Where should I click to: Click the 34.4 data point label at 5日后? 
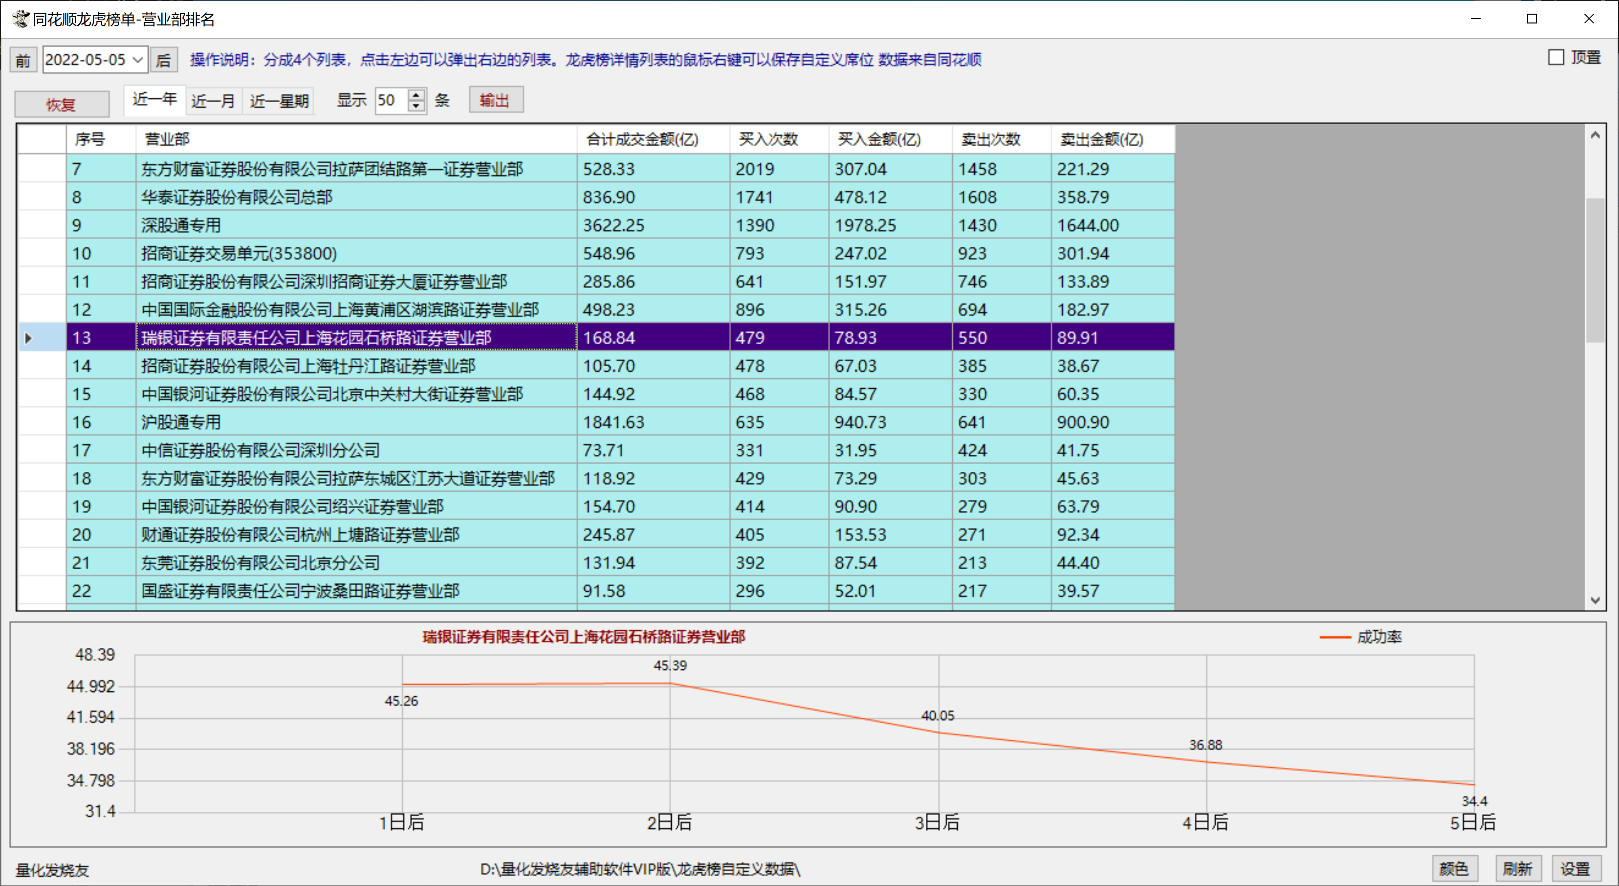pyautogui.click(x=1474, y=801)
